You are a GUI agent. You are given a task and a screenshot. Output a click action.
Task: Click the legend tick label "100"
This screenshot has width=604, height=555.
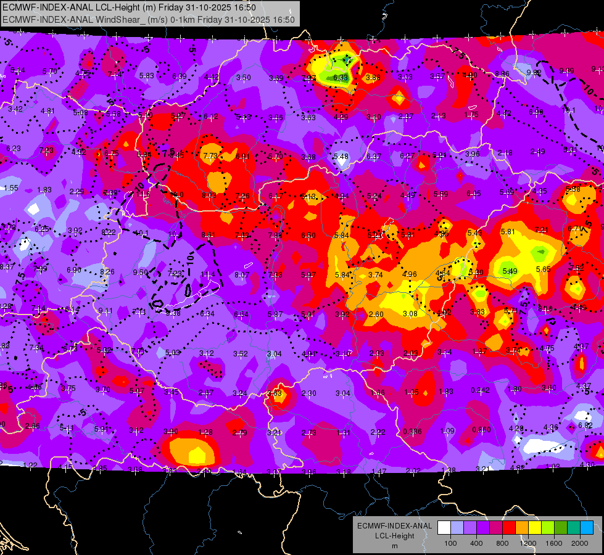pyautogui.click(x=450, y=543)
